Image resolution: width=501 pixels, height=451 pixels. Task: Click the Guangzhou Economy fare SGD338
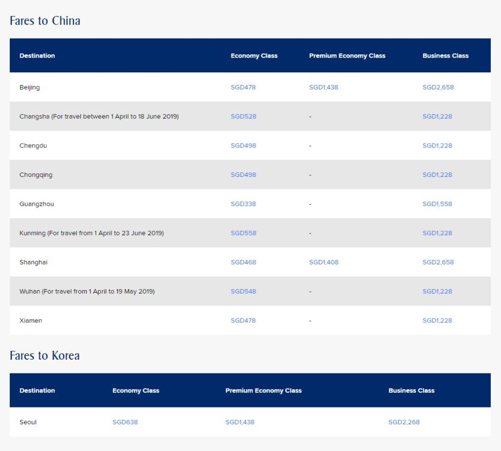243,204
